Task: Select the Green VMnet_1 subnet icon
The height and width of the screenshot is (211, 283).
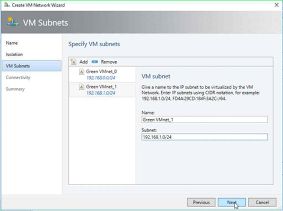Action: coord(81,87)
